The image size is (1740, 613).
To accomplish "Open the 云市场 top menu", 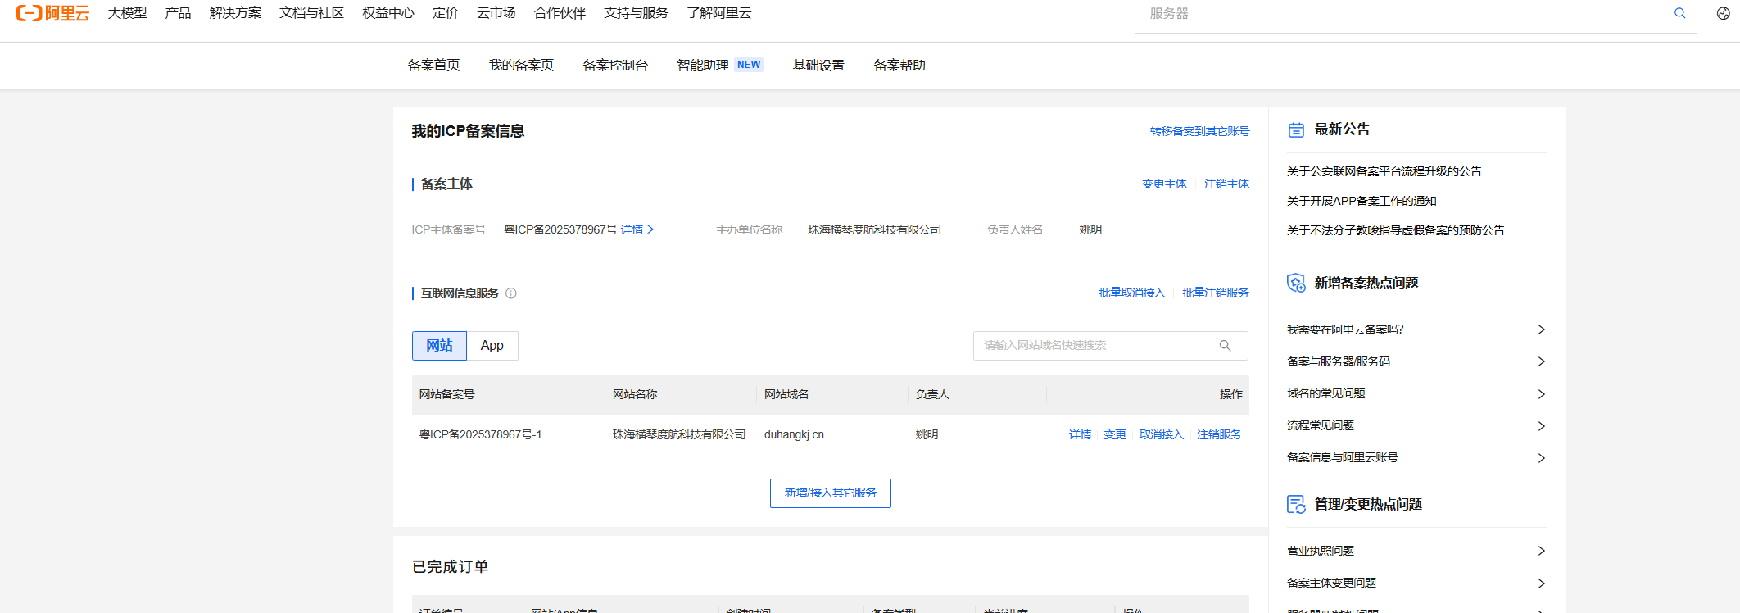I will (x=496, y=13).
